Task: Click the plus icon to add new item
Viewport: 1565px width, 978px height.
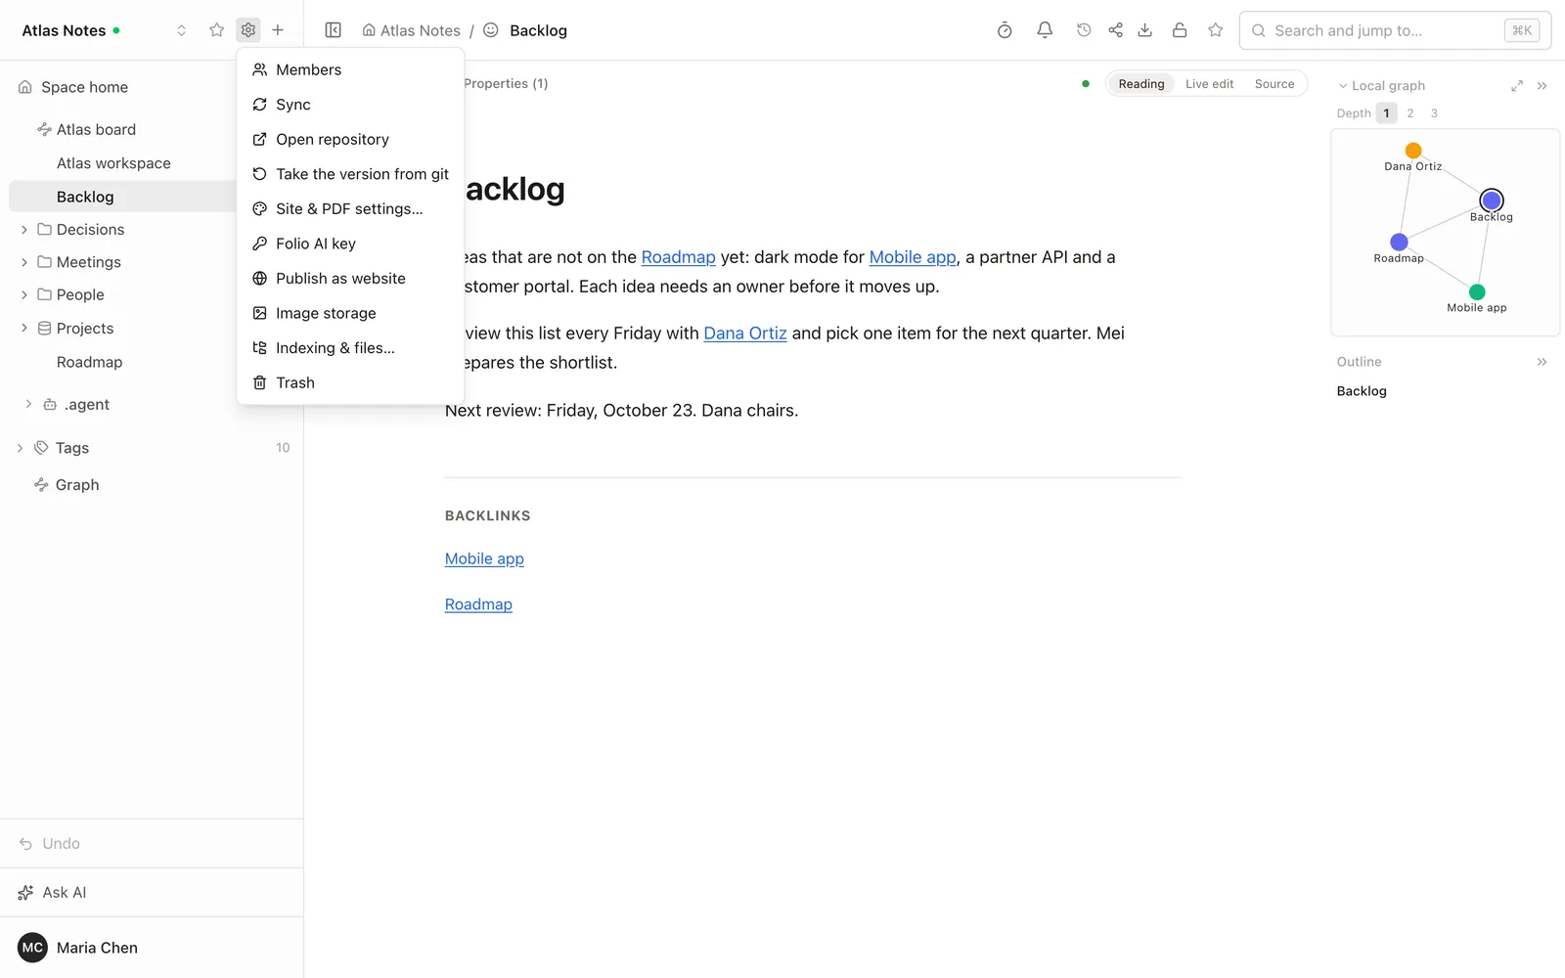Action: click(278, 30)
